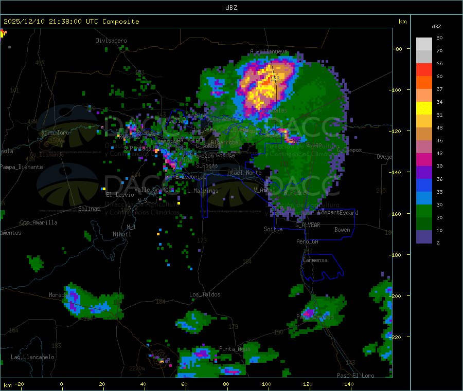Click the Bowen map label
This screenshot has height=391, width=463.
point(342,230)
